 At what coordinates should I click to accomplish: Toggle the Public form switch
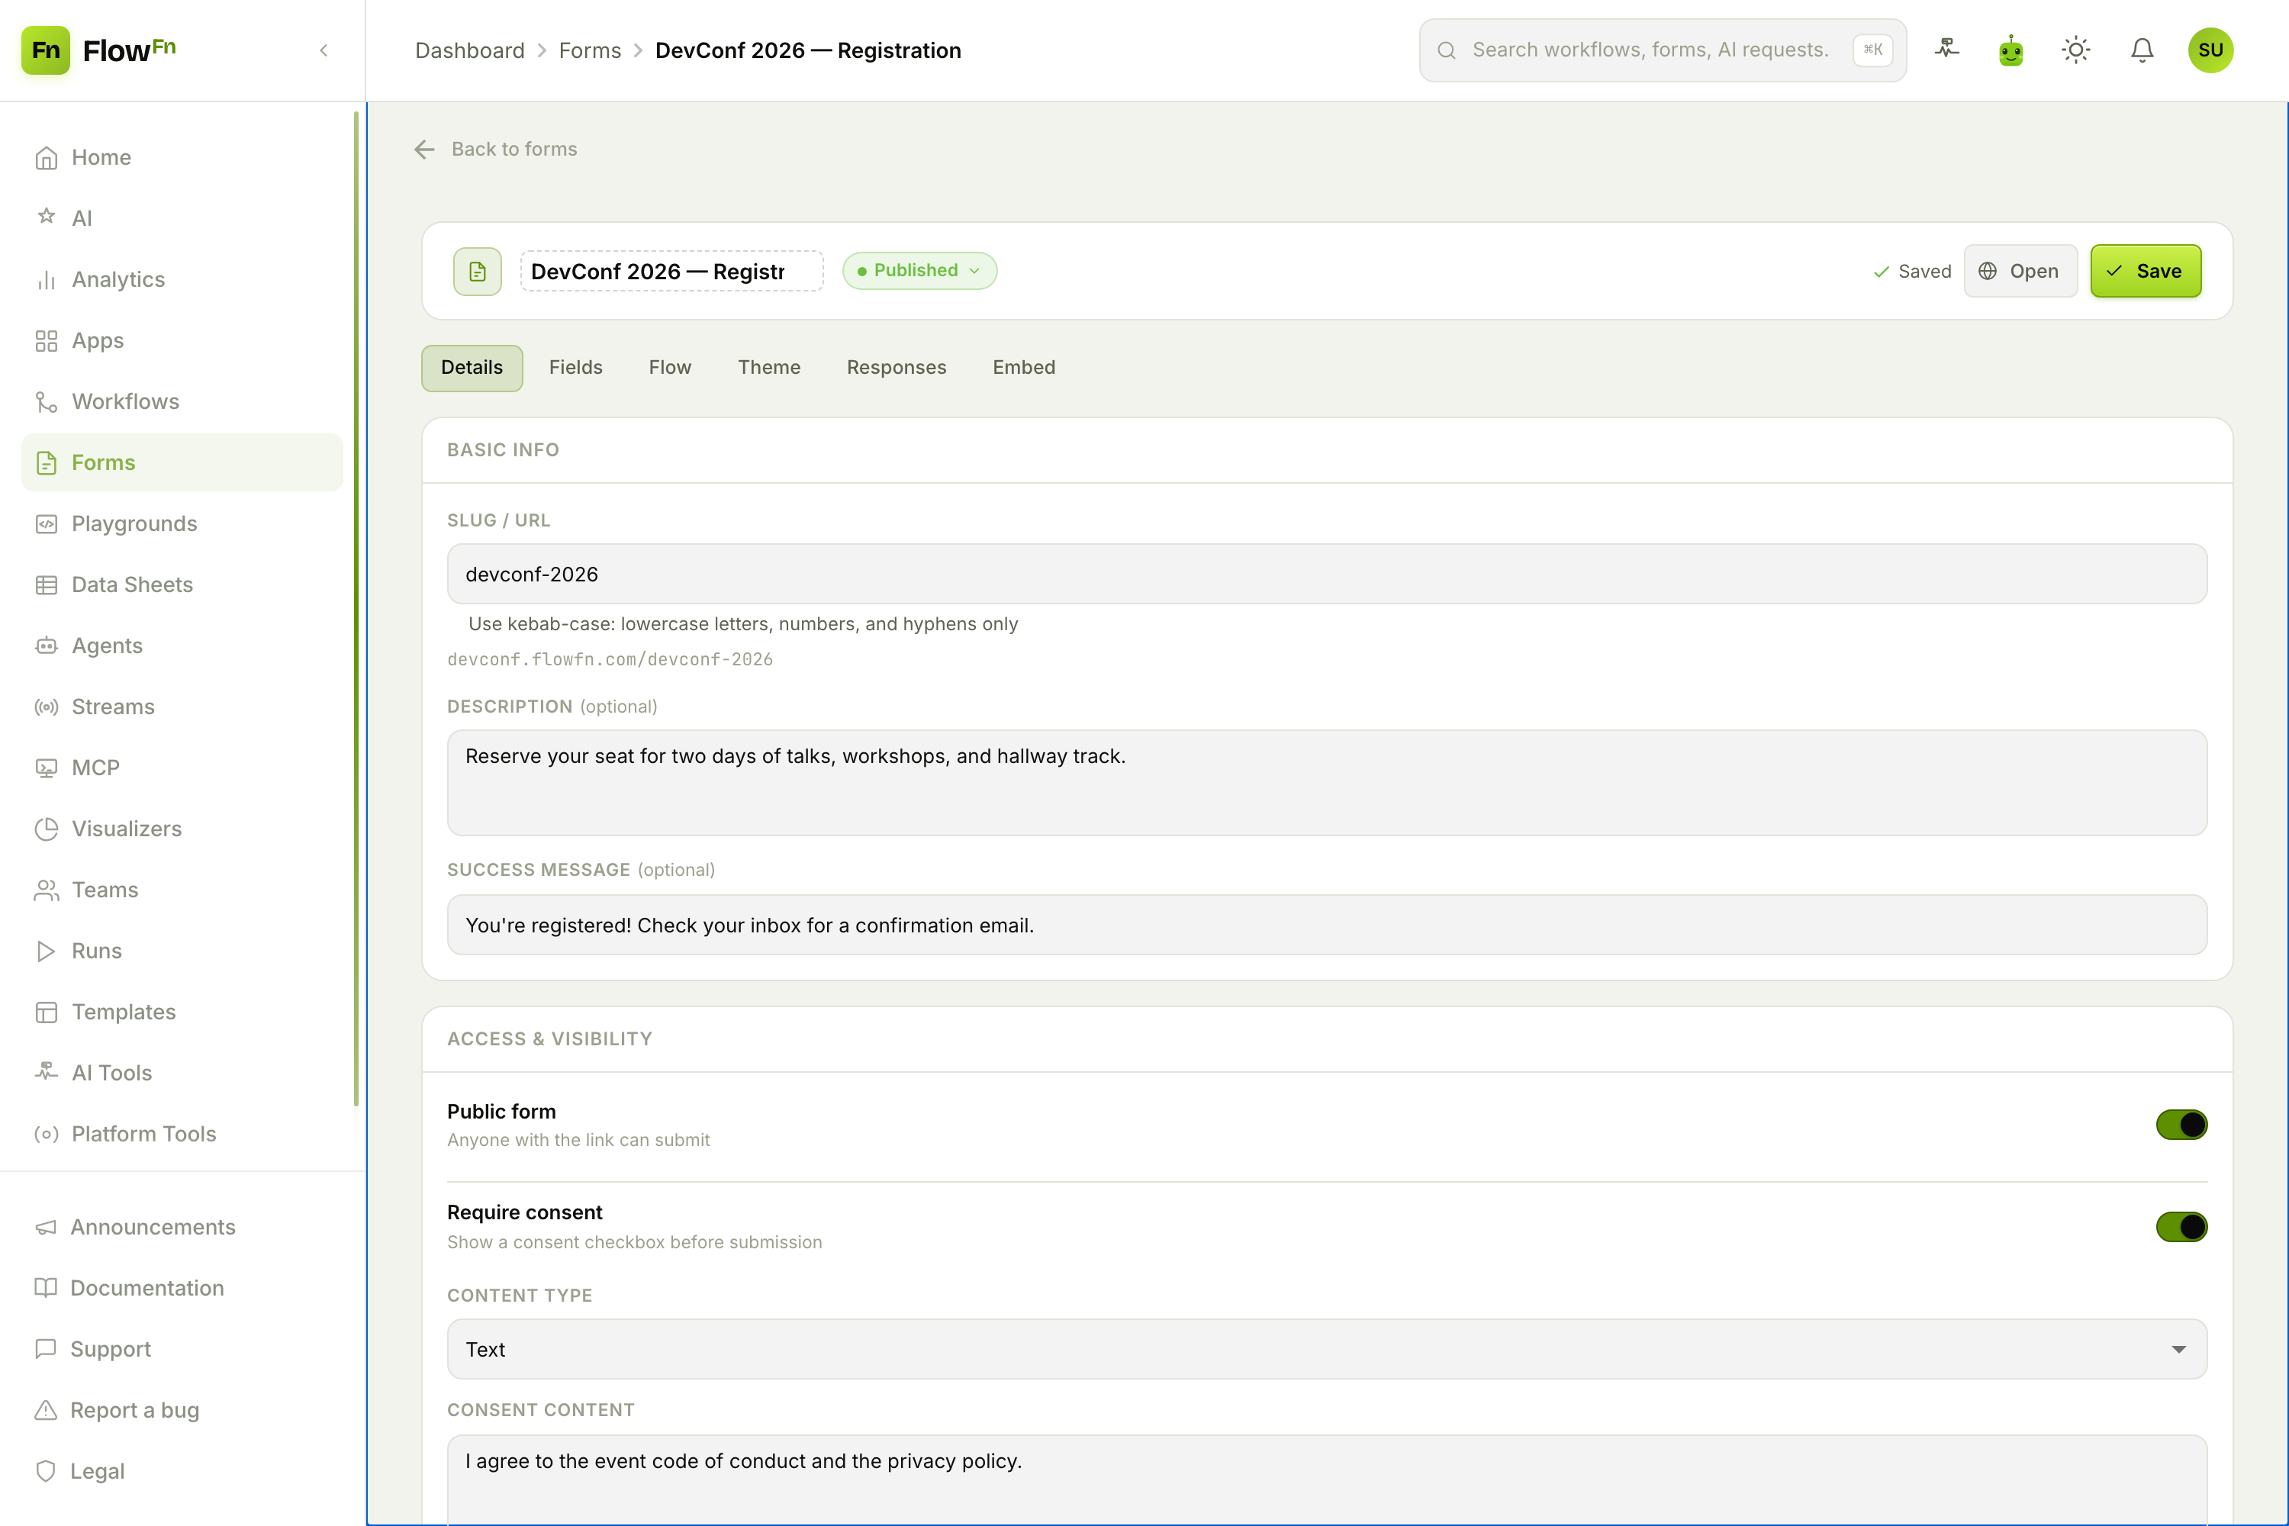[2181, 1124]
